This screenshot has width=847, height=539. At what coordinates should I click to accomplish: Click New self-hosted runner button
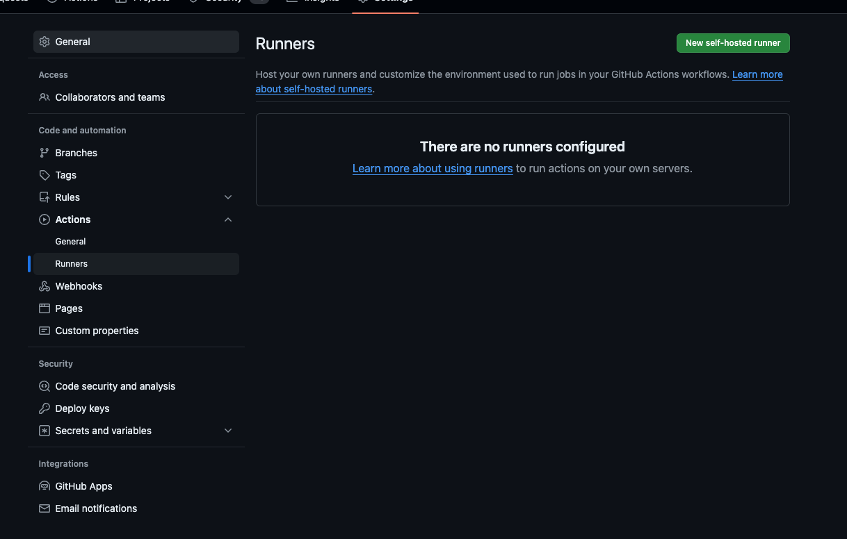(x=733, y=43)
